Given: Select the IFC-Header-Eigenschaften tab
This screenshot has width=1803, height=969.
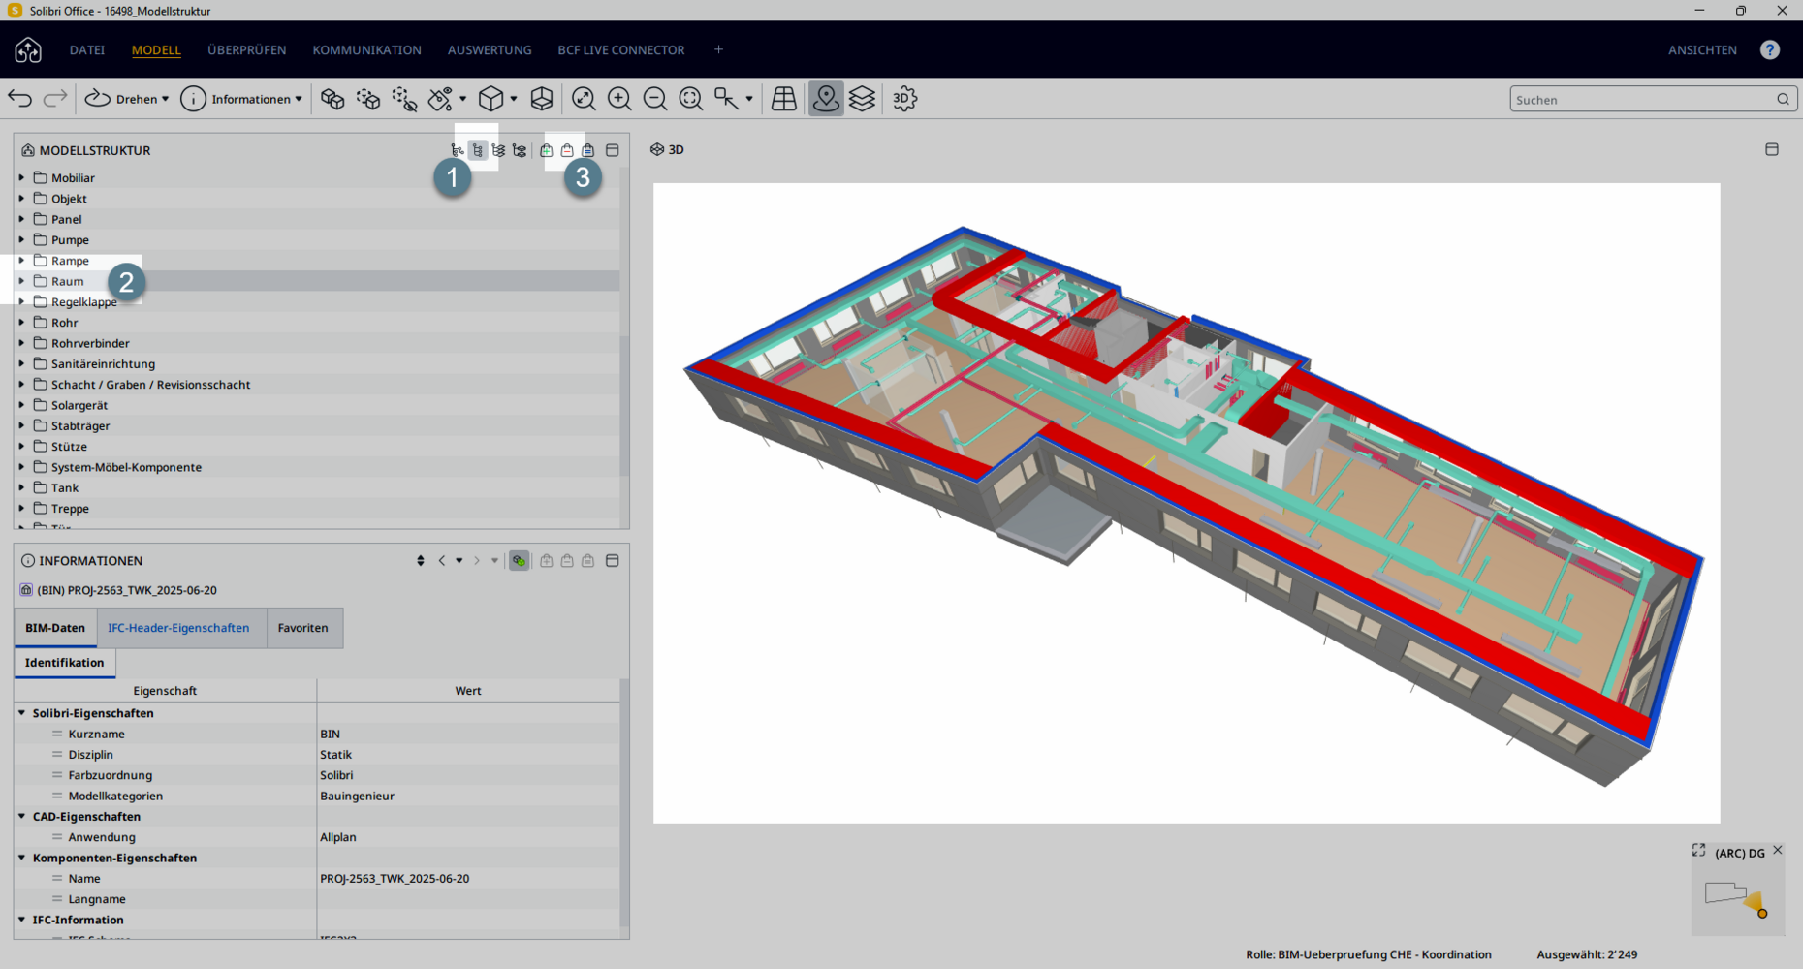Looking at the screenshot, I should (x=178, y=628).
